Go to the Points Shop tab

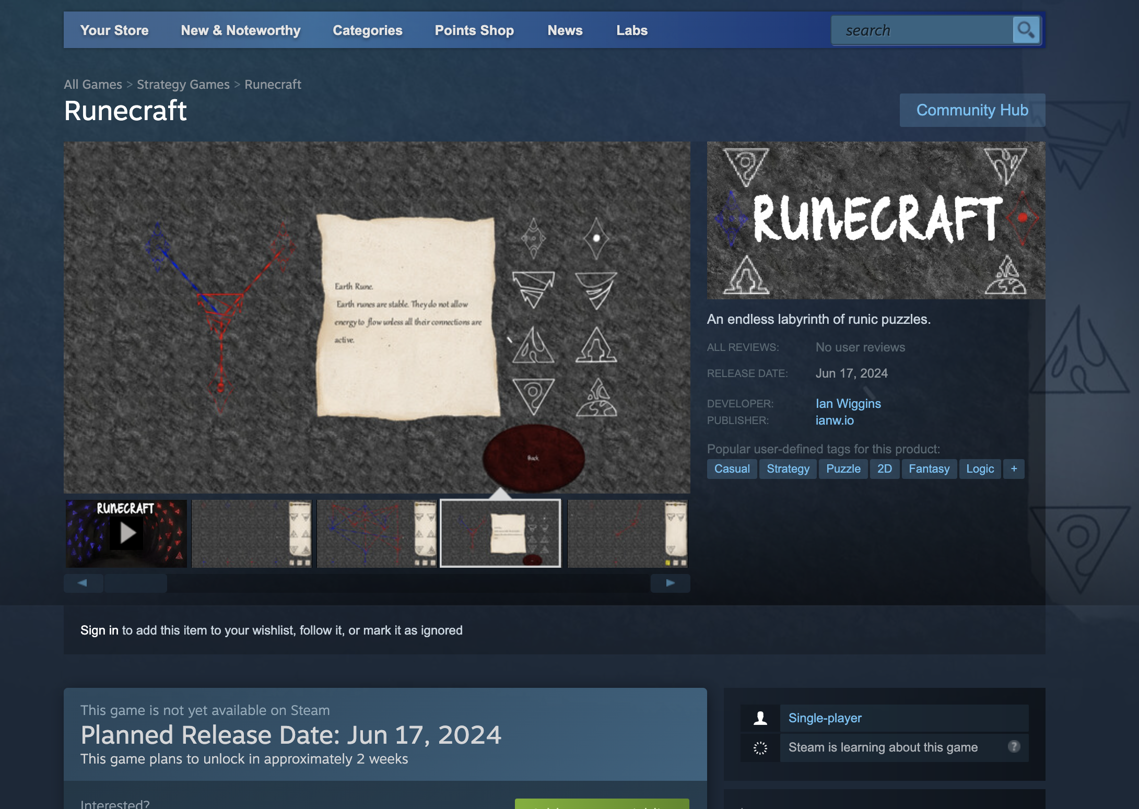pos(474,30)
